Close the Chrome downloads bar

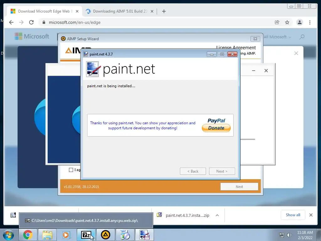[x=311, y=215]
